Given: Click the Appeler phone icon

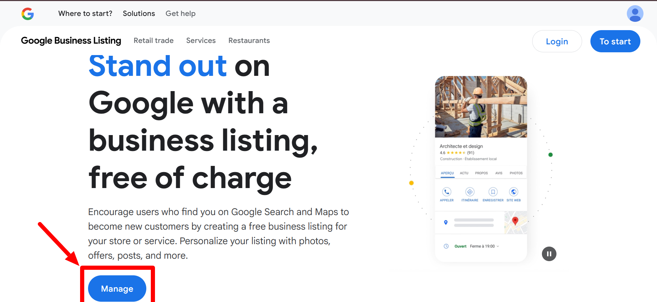Looking at the screenshot, I should [x=447, y=192].
